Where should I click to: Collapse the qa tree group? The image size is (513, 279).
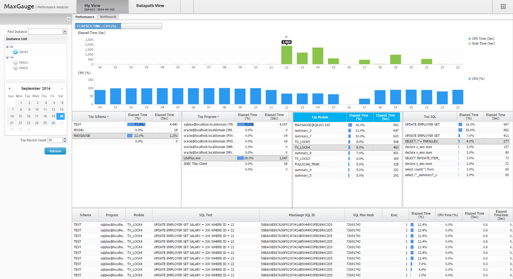pyautogui.click(x=7, y=46)
